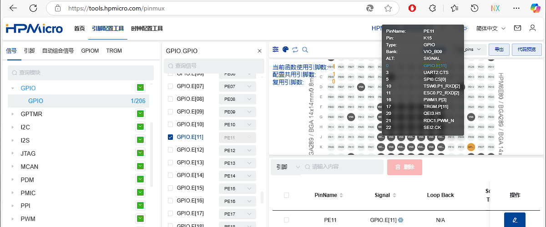This screenshot has width=546, height=227.
Task: Expand the PDM tree node
Action: coord(13,180)
